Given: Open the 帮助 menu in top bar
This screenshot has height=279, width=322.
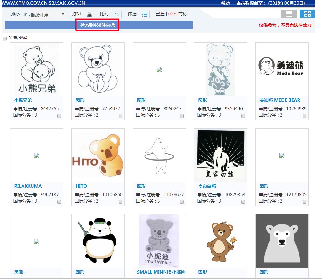Looking at the screenshot, I should (x=225, y=3).
